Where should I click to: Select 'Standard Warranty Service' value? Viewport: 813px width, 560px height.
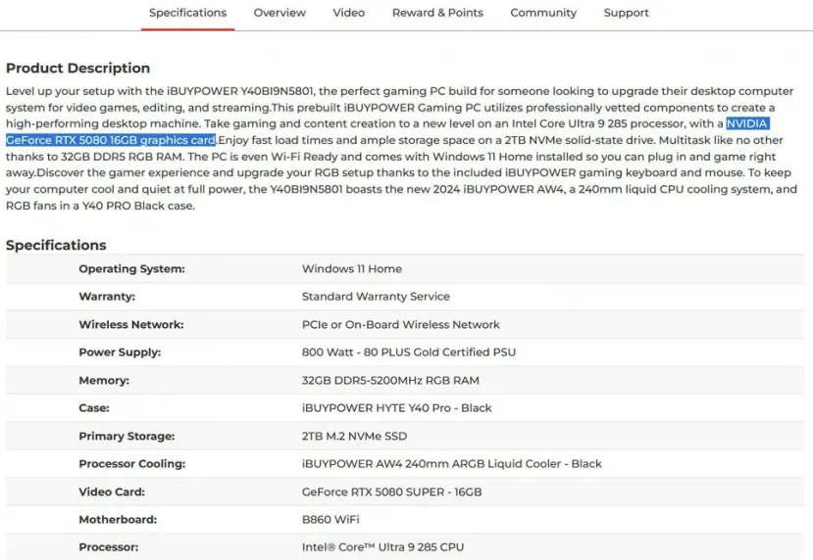tap(376, 297)
